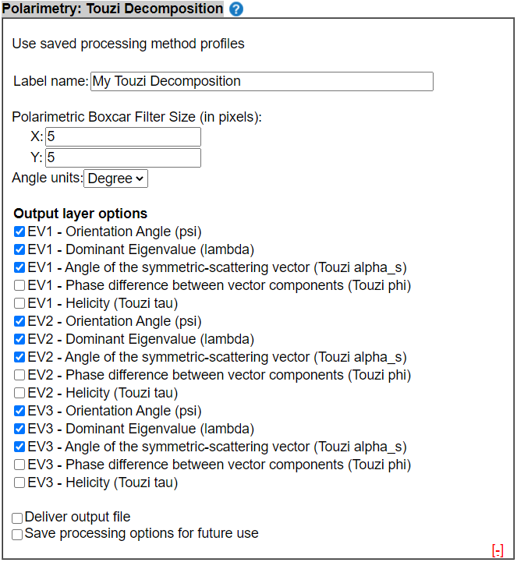Open the help question mark icon
Viewport: 517px width, 562px height.
[x=236, y=9]
